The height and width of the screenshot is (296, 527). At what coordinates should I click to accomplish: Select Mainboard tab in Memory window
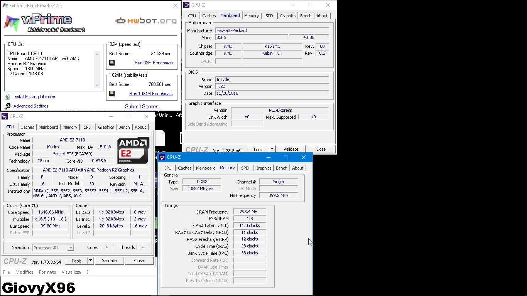tap(206, 168)
